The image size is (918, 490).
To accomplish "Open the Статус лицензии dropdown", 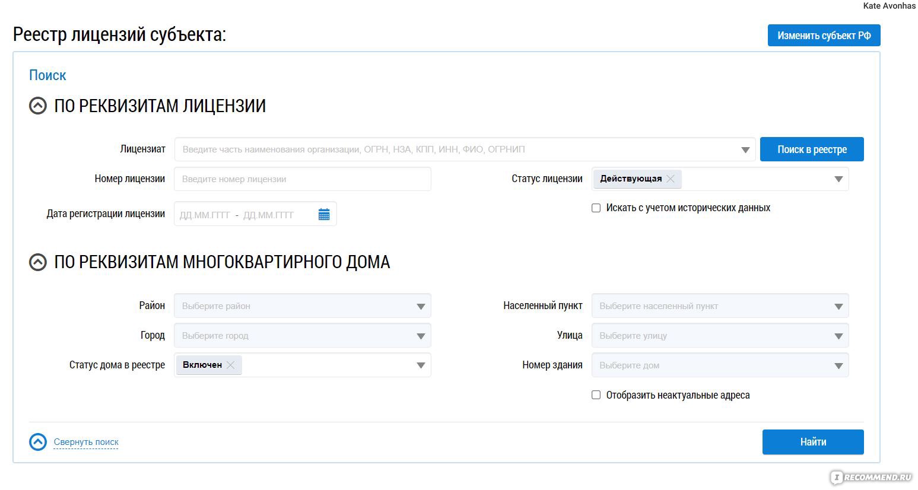I will pos(838,179).
